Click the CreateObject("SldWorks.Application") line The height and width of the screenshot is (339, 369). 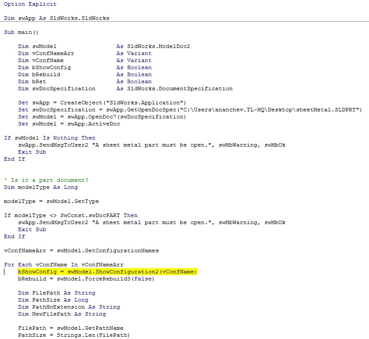[x=102, y=103]
